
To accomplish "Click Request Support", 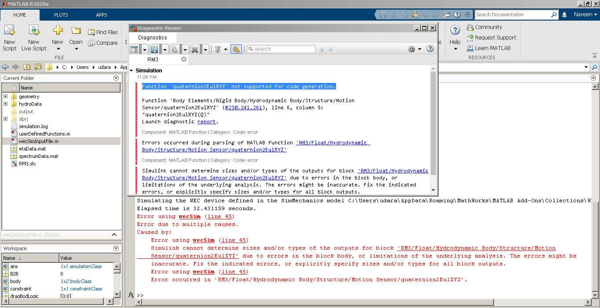I will point(491,38).
